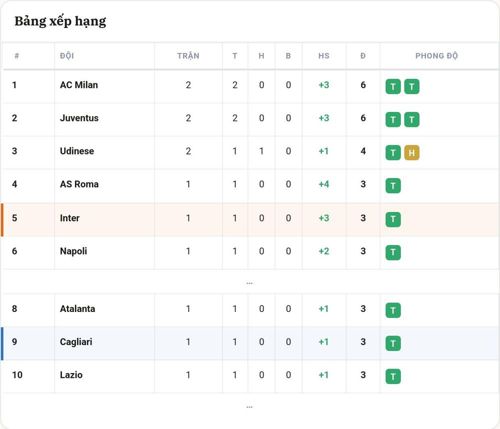Sort by the TRẬN column header
The width and height of the screenshot is (500, 429).
click(x=188, y=56)
